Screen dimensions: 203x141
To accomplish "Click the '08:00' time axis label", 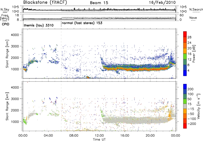I will (x=74, y=136).
